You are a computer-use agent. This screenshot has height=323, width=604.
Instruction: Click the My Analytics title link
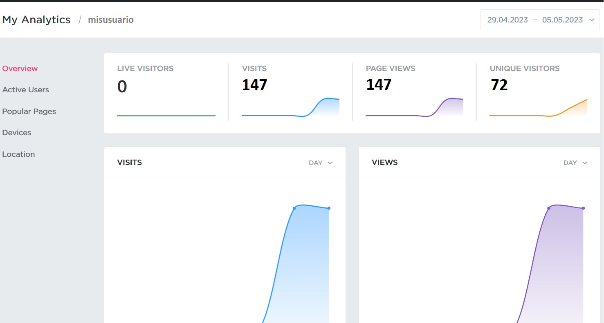pos(36,20)
